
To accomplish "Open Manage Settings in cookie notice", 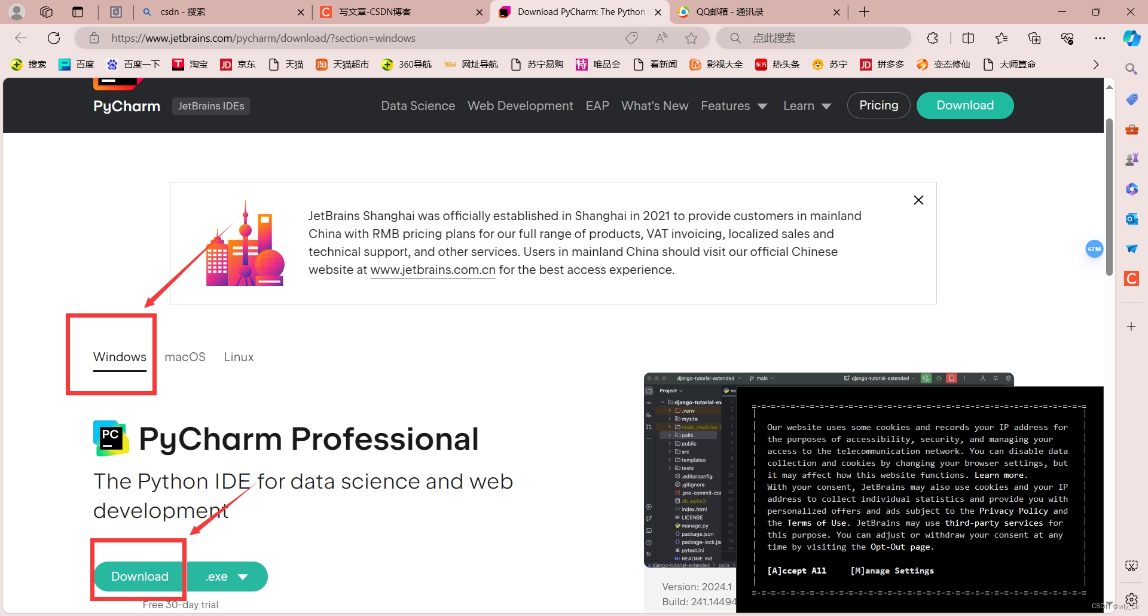I will [892, 571].
